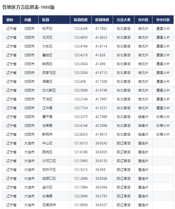Click the 区县 column header
This screenshot has width=175, height=209.
54,20
